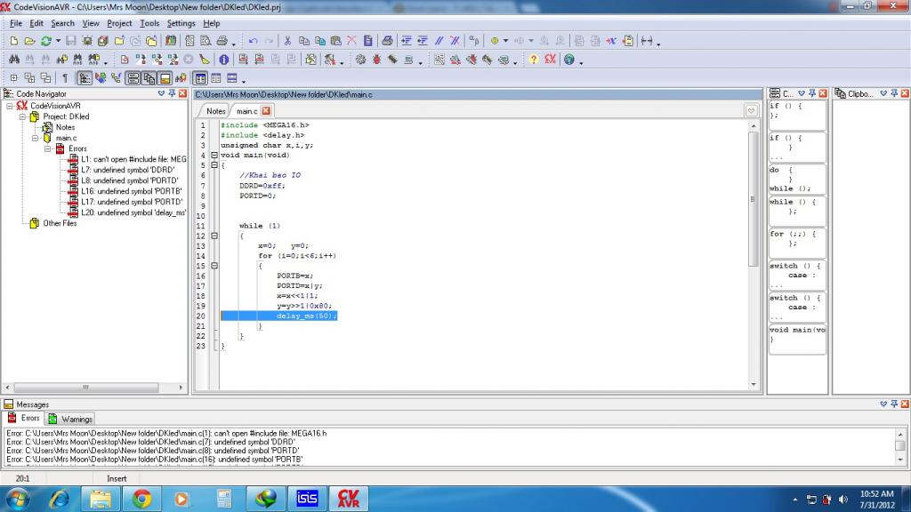
Task: Click the New file icon
Action: (13, 41)
